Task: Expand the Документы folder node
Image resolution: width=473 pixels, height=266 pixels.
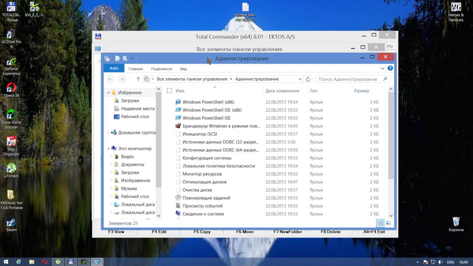Action: pyautogui.click(x=112, y=165)
